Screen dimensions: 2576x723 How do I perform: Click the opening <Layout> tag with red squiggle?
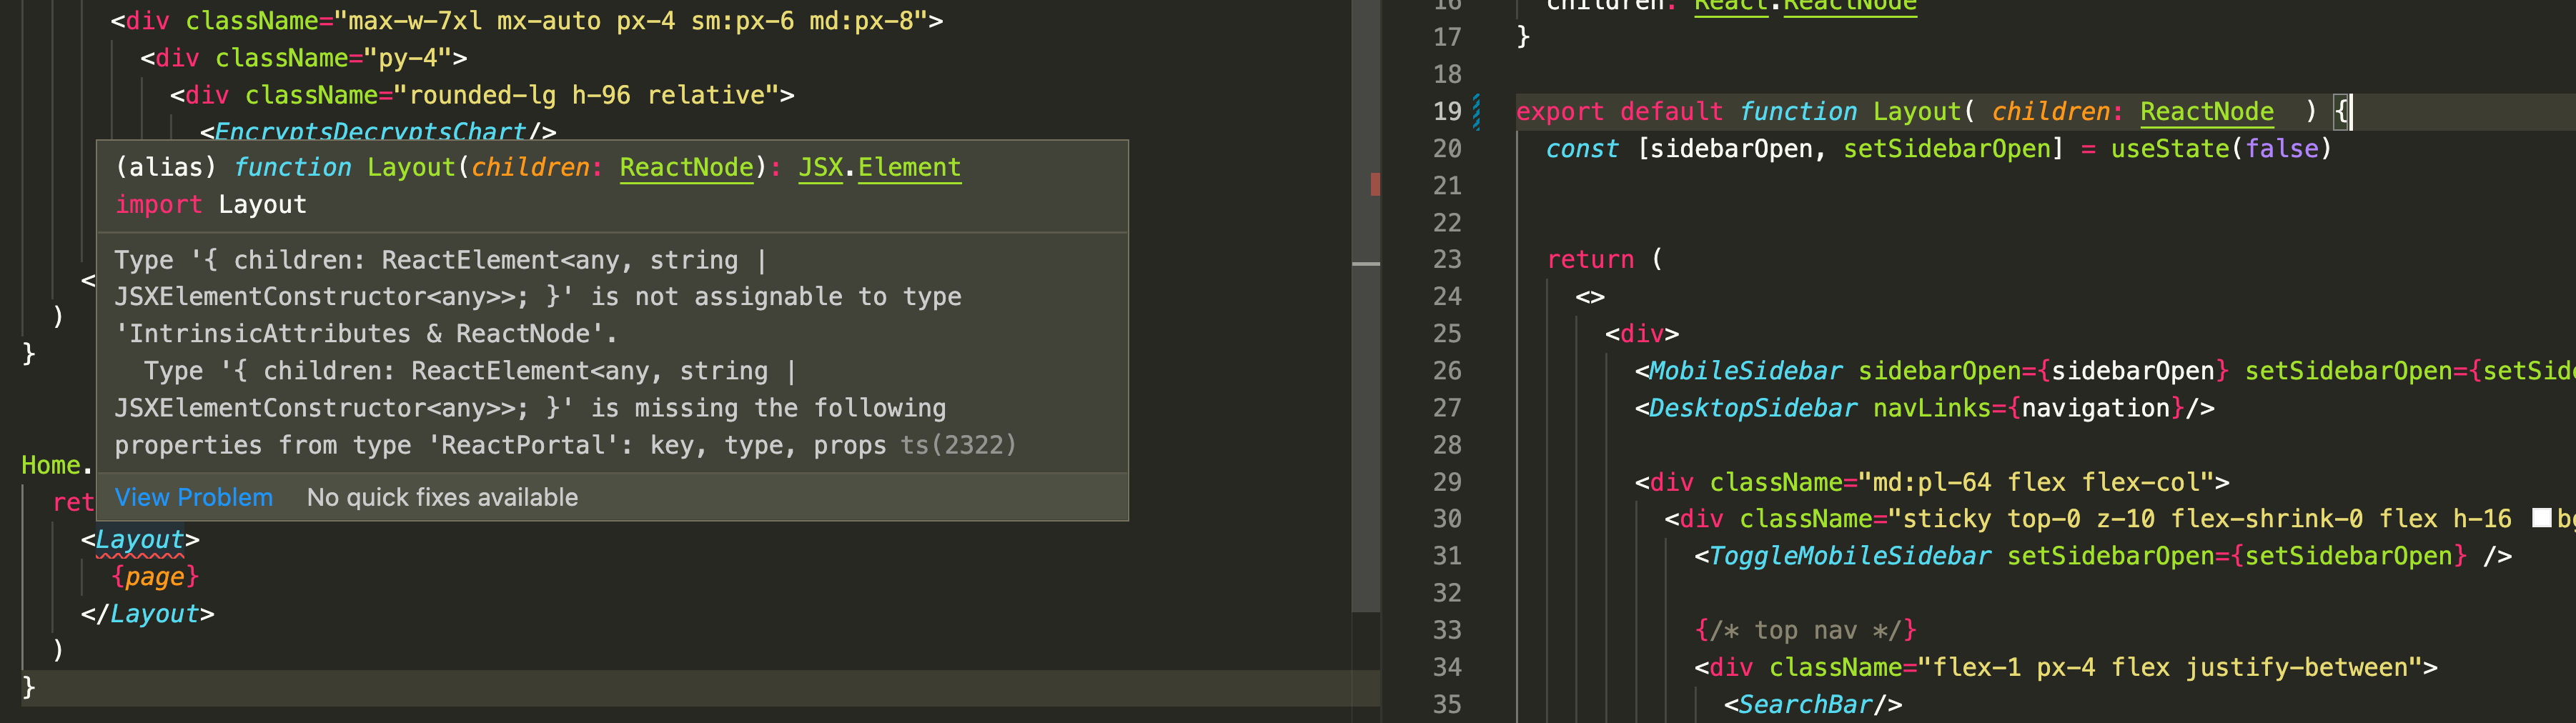140,539
